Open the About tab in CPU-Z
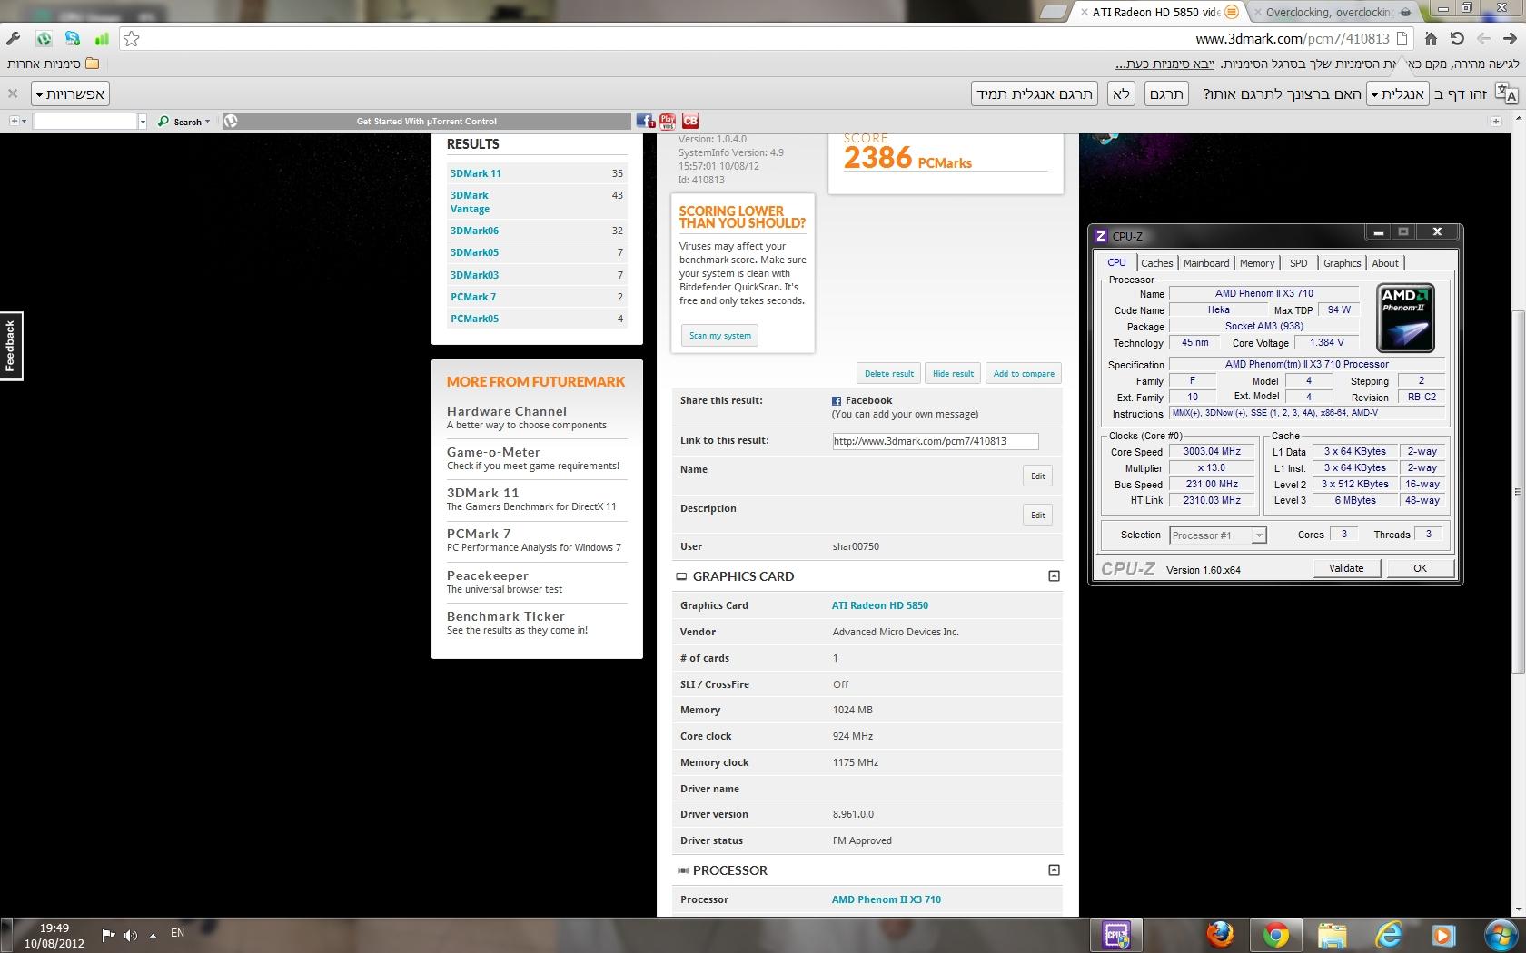The image size is (1526, 953). pyautogui.click(x=1385, y=263)
